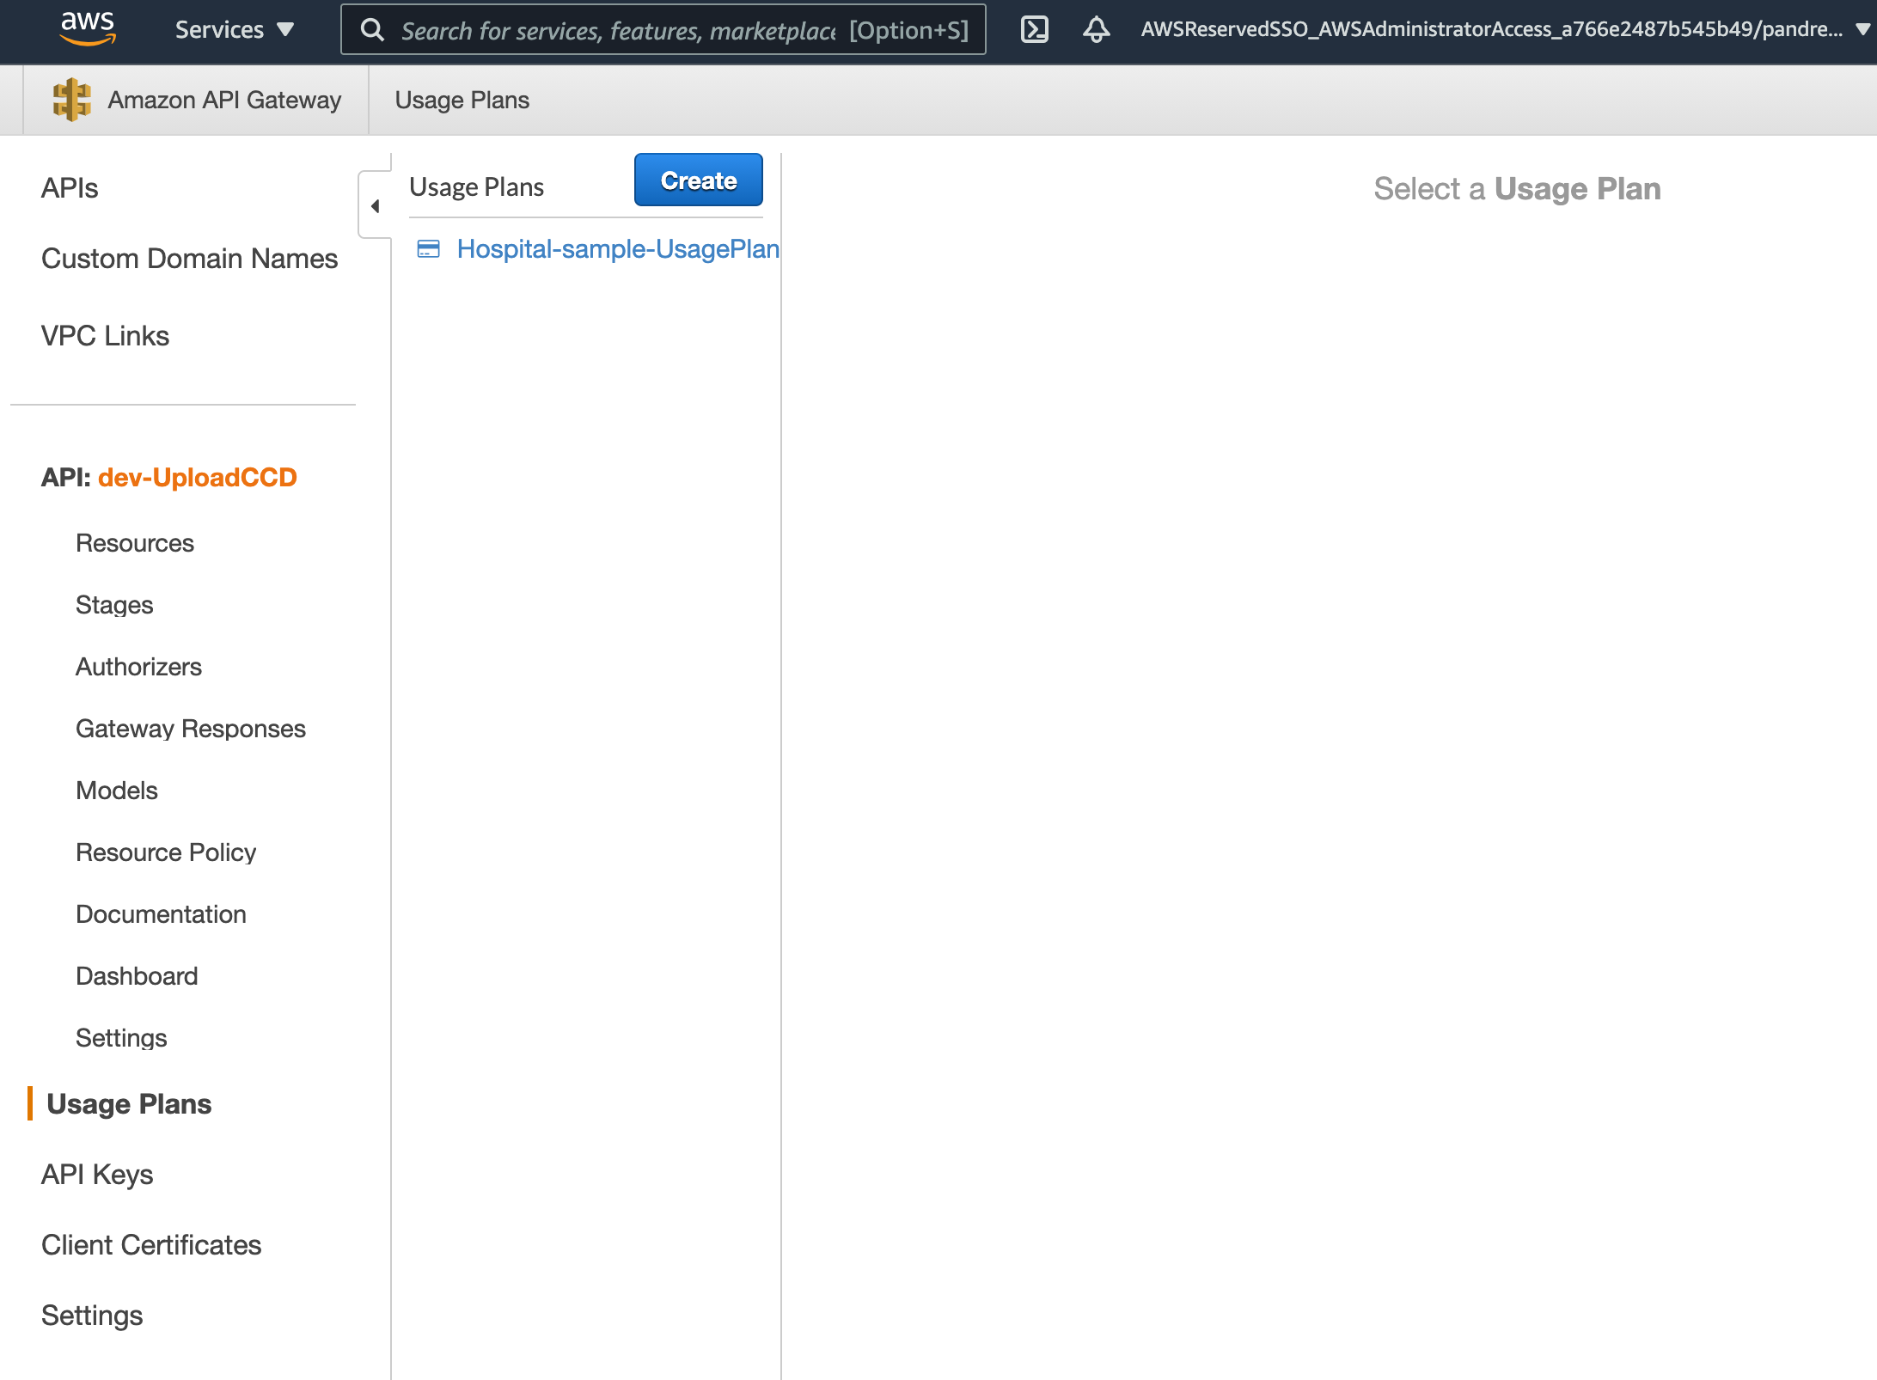Open the dev-UploadCCD API link
The image size is (1877, 1380).
point(198,478)
